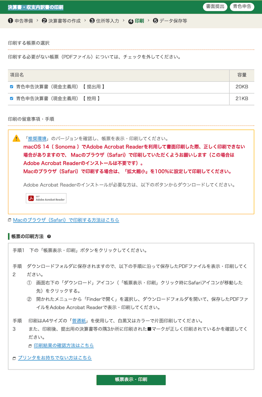Viewport: 262px width, 397px height.
Task: Click the 書面提出 badge in header
Action: (x=215, y=7)
